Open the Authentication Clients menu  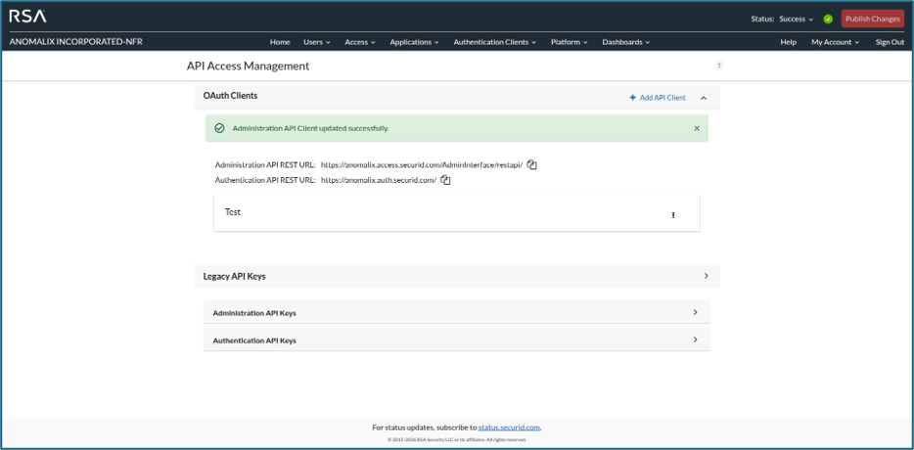[x=495, y=42]
